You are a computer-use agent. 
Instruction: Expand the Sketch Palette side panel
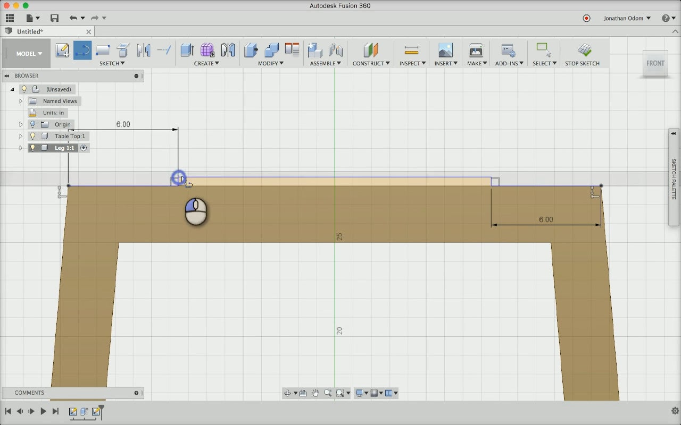(674, 177)
